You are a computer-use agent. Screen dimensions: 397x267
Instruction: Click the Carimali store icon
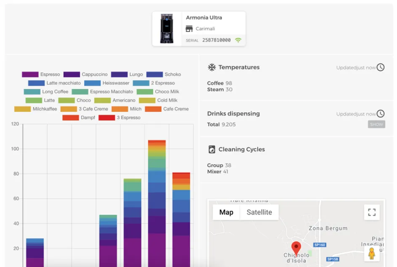point(189,29)
